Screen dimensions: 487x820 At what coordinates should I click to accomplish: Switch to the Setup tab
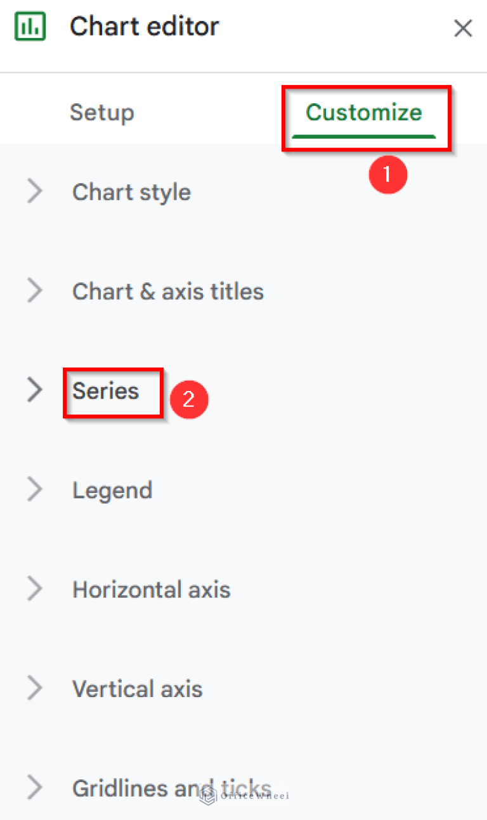coord(101,113)
